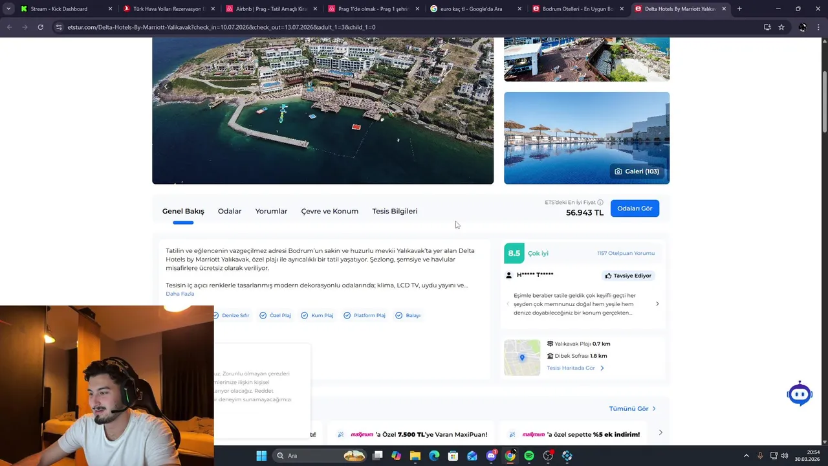
Task: Click the taskbar search box Ara
Action: 320,456
